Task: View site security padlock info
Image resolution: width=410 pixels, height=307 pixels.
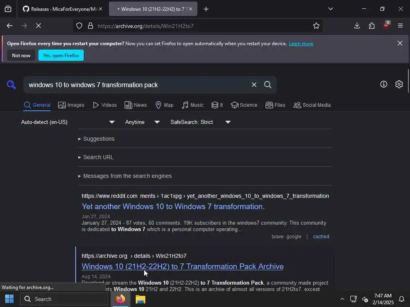Action: coord(90,26)
